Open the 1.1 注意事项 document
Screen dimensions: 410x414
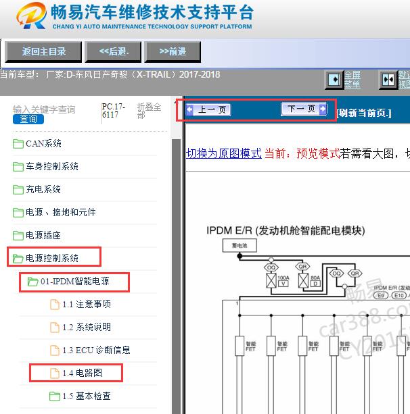tap(87, 304)
